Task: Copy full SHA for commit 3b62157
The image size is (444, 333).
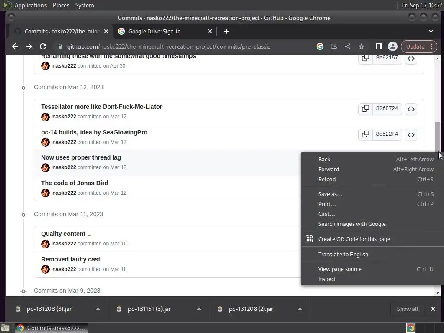Action: click(x=365, y=59)
